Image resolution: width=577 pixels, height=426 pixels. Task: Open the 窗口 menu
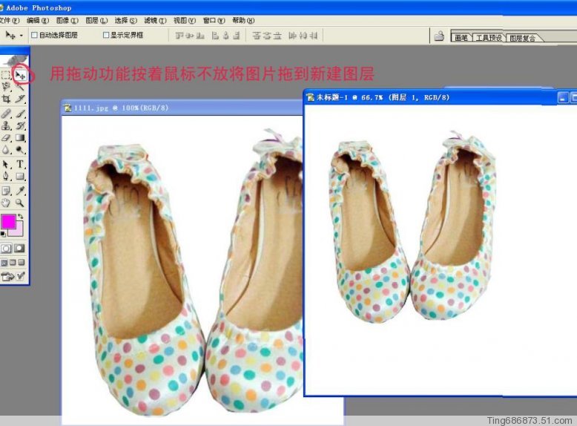coord(214,20)
